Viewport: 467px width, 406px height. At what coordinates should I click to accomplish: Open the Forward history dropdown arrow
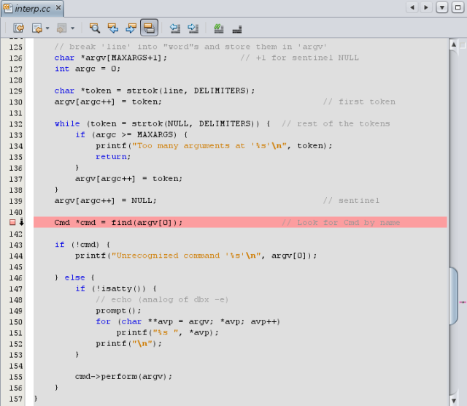pos(72,28)
